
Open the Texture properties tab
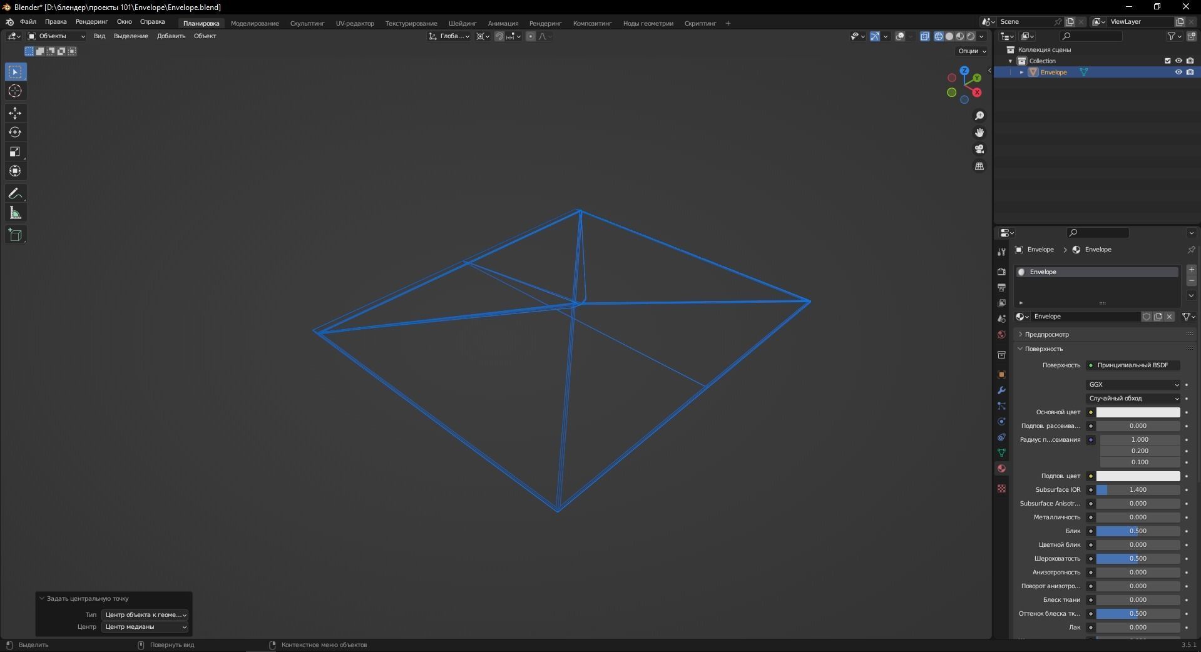click(1001, 488)
